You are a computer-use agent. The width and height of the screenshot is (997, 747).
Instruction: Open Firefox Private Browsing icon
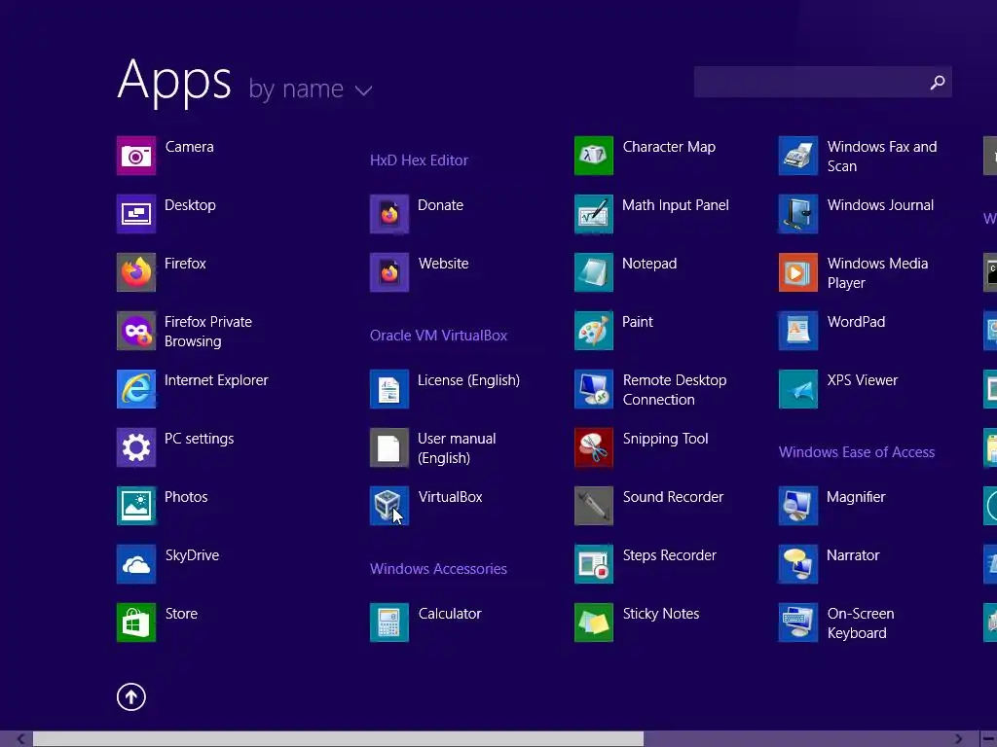click(136, 331)
